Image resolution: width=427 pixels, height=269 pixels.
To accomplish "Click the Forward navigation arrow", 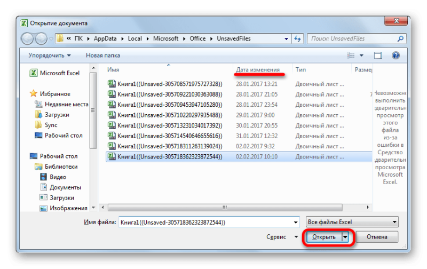I will click(x=41, y=38).
